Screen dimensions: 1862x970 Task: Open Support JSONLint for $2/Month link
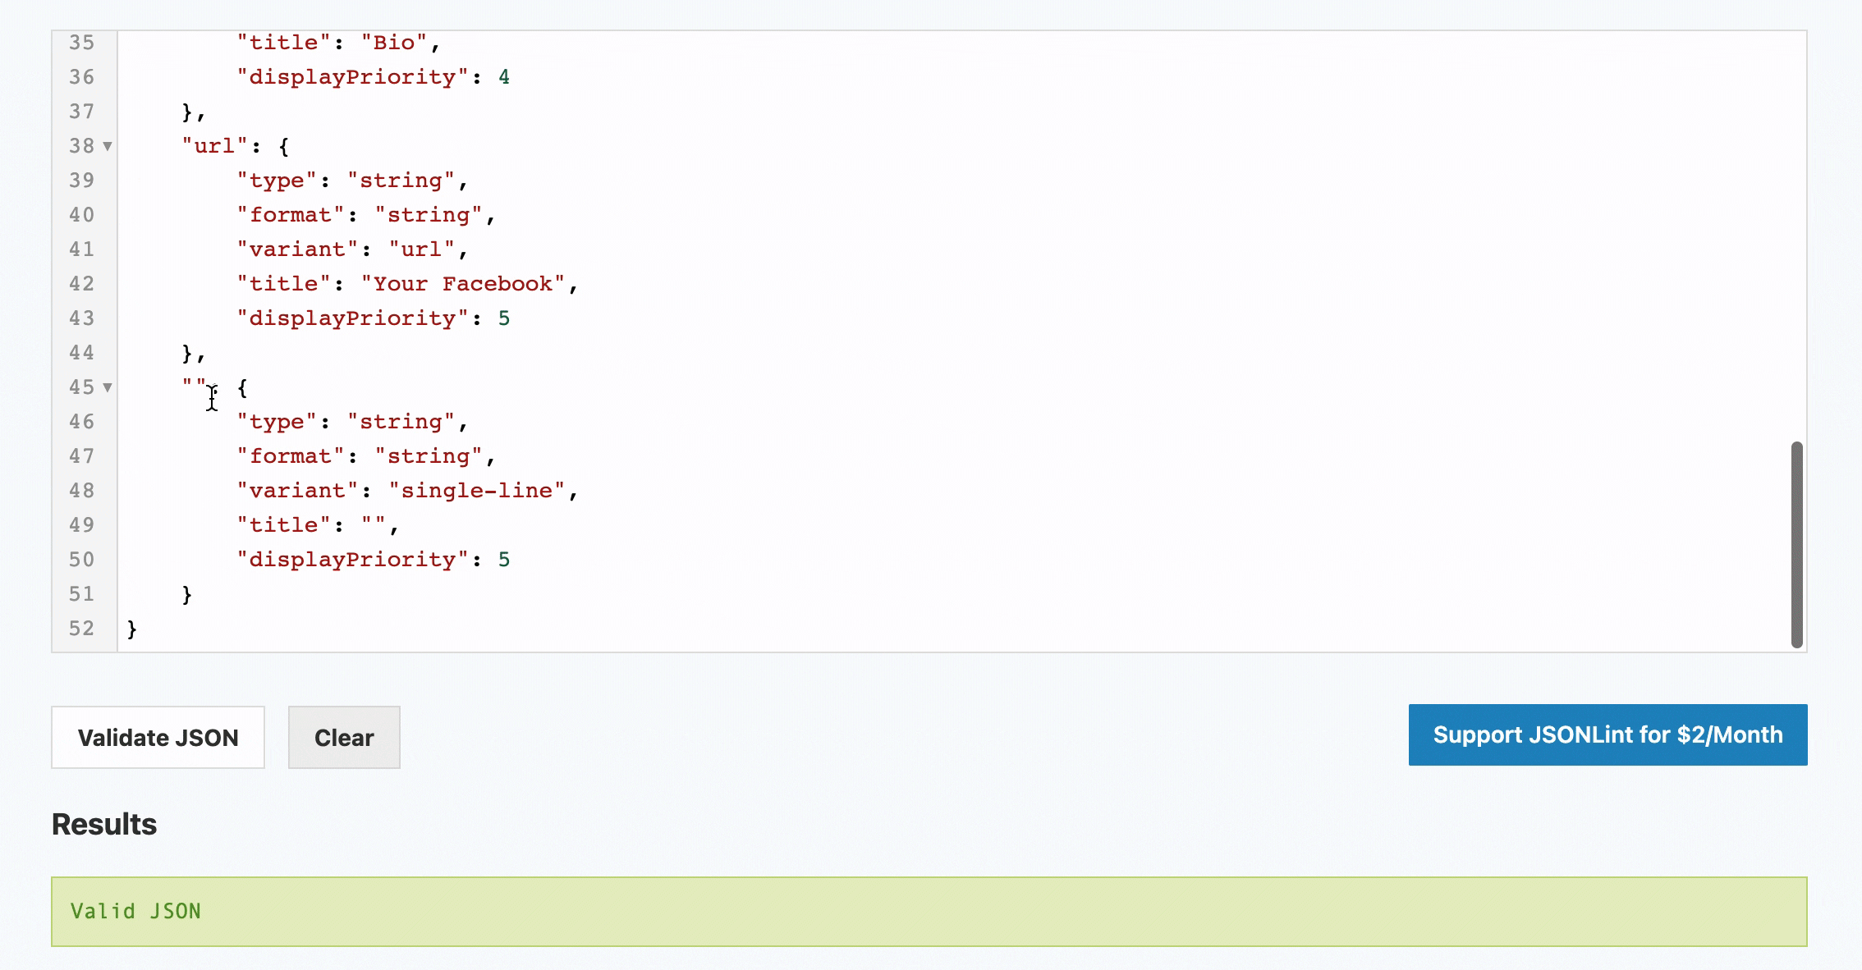click(1607, 734)
